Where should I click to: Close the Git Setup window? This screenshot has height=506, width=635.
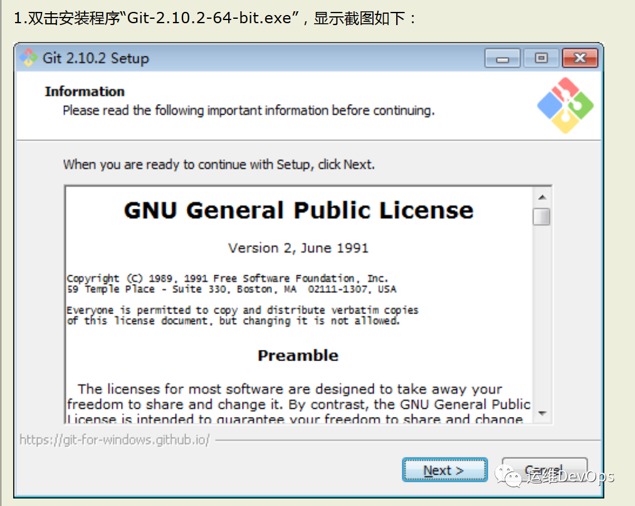[580, 58]
